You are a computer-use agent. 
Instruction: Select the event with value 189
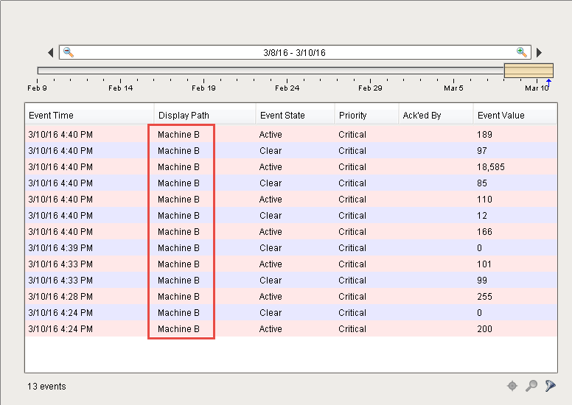tap(291, 135)
